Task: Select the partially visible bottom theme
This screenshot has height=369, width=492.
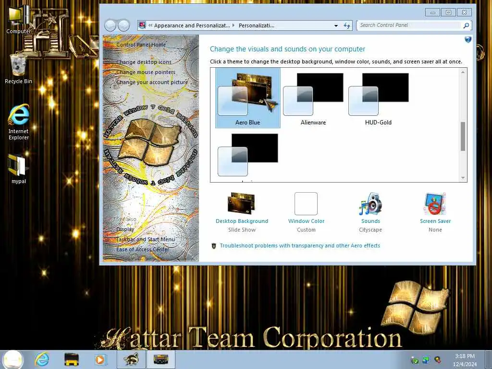Action: (x=247, y=156)
